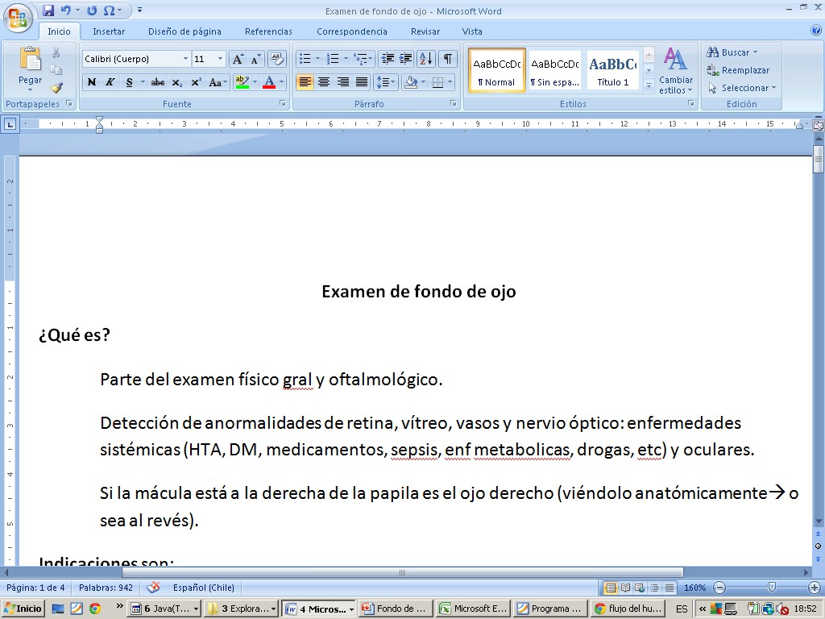825x619 pixels.
Task: Toggle show paragraph marks (¶)
Action: pyautogui.click(x=447, y=59)
